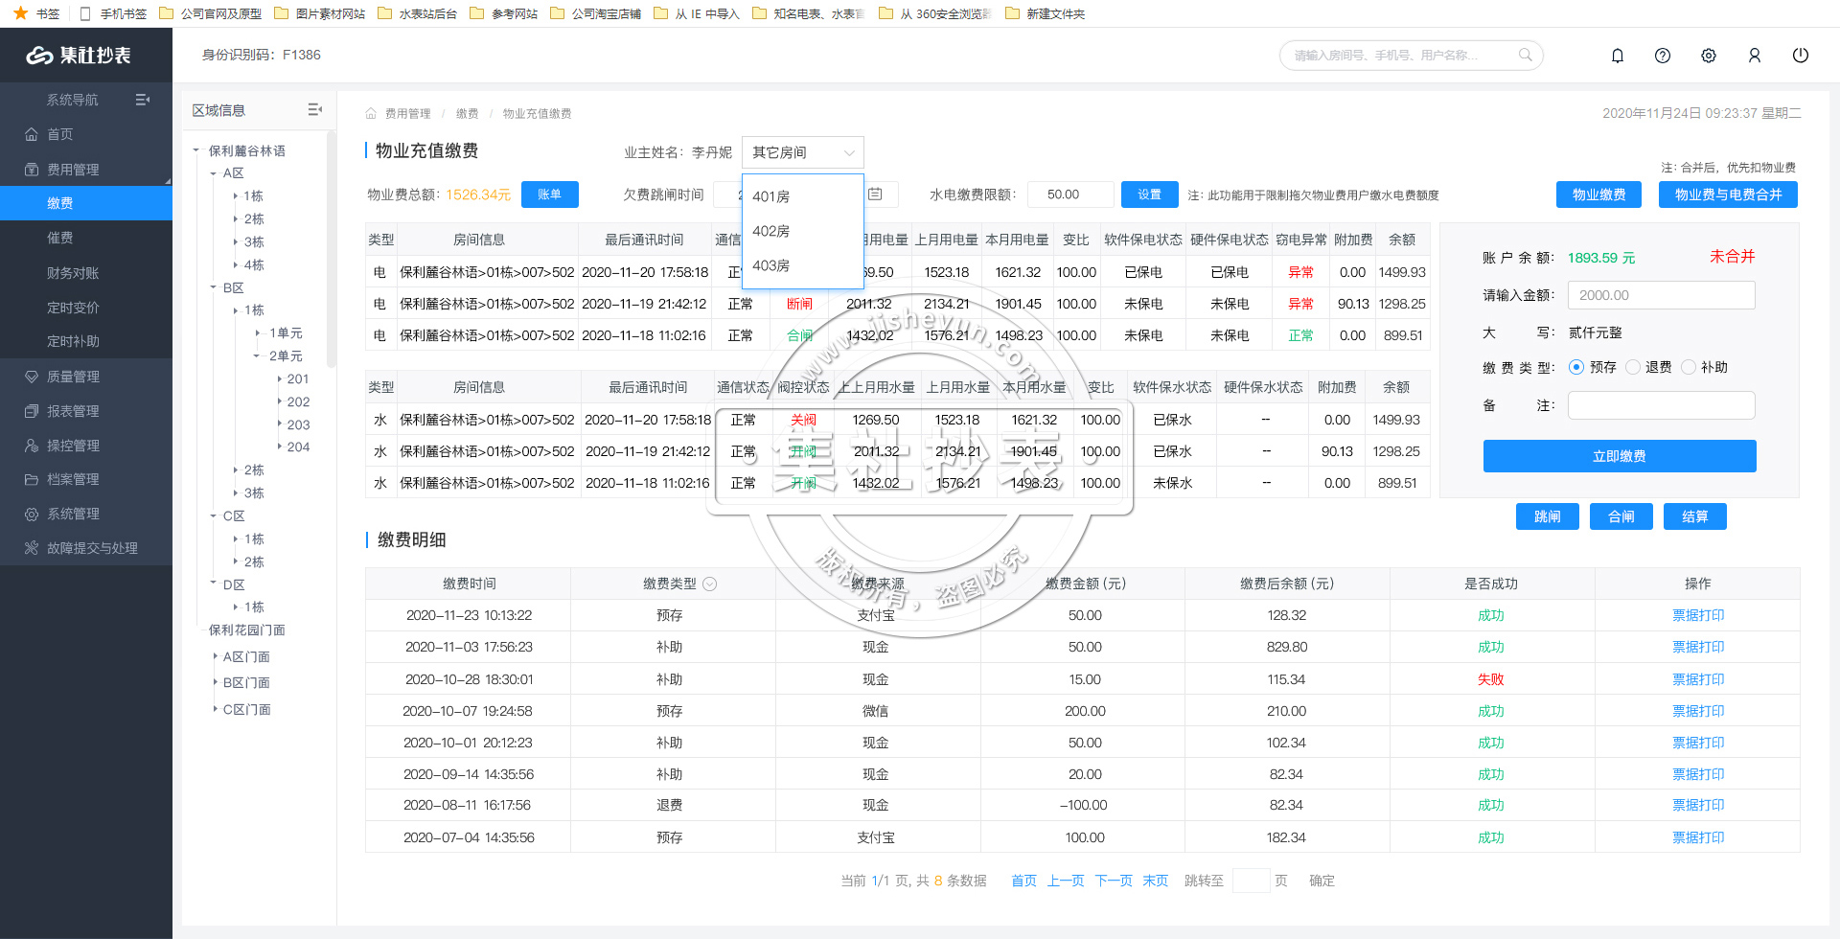
Task: Click the 物业费与电费合并 button
Action: [x=1728, y=195]
